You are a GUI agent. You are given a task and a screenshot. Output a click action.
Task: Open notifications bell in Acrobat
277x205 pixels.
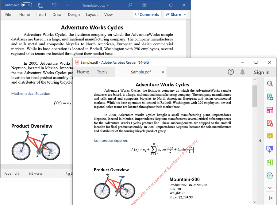(x=243, y=72)
